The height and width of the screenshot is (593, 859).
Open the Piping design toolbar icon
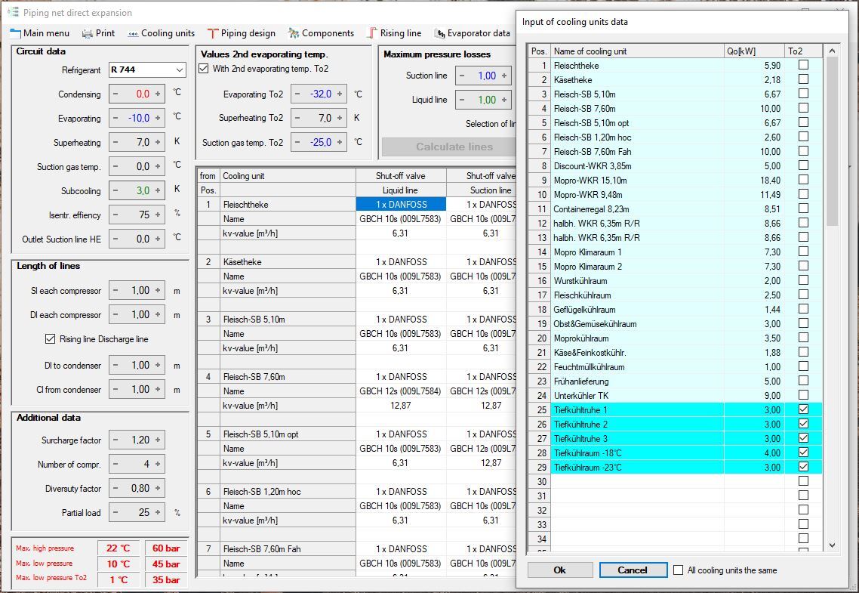pyautogui.click(x=213, y=33)
